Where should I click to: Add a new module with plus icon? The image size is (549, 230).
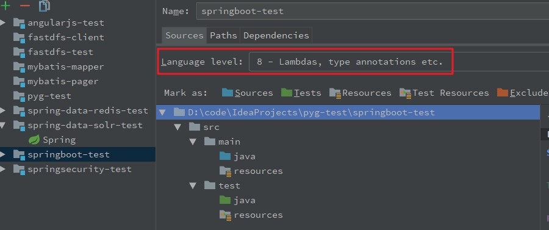5,5
